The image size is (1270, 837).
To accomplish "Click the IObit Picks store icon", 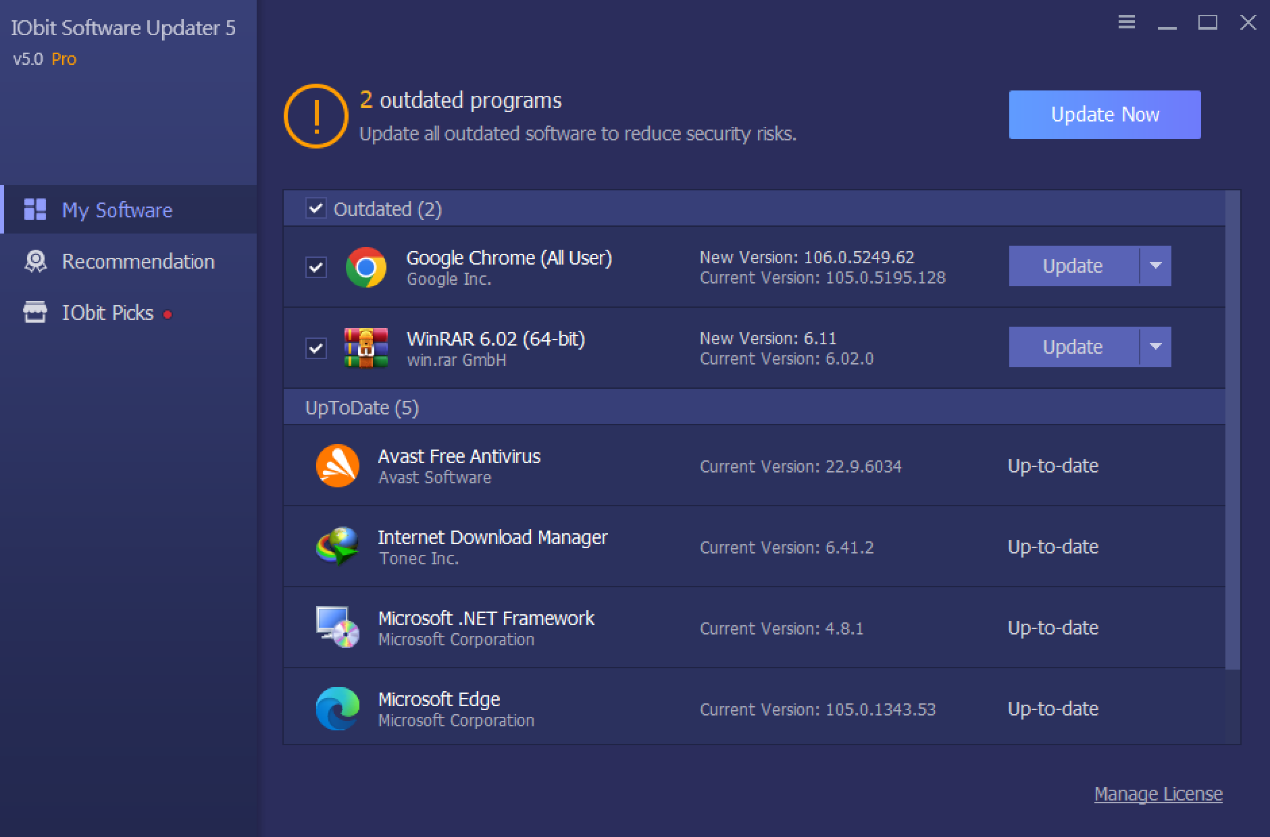I will (35, 313).
